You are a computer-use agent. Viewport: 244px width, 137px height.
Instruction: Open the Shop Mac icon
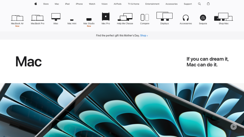(x=224, y=17)
